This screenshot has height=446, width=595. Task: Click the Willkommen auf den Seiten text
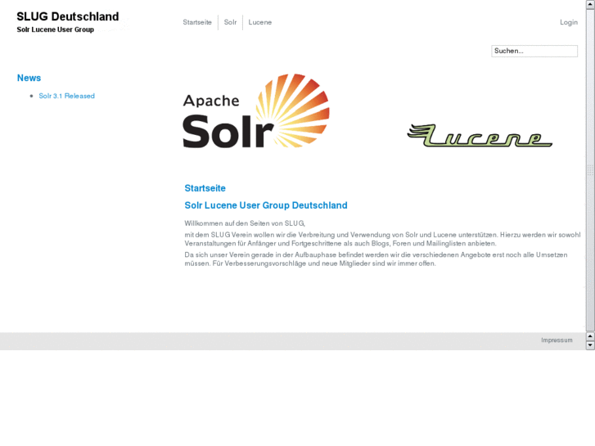pyautogui.click(x=245, y=223)
